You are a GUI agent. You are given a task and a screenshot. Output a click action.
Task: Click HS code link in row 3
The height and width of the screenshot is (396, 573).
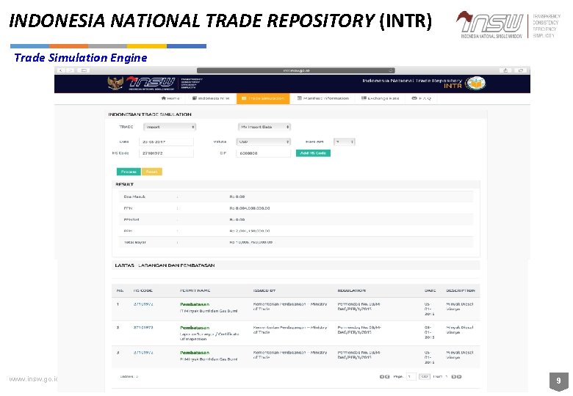click(x=143, y=353)
